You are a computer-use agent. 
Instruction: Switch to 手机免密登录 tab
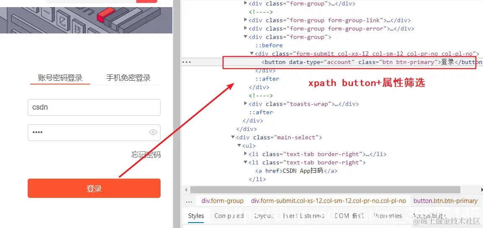[x=128, y=78]
